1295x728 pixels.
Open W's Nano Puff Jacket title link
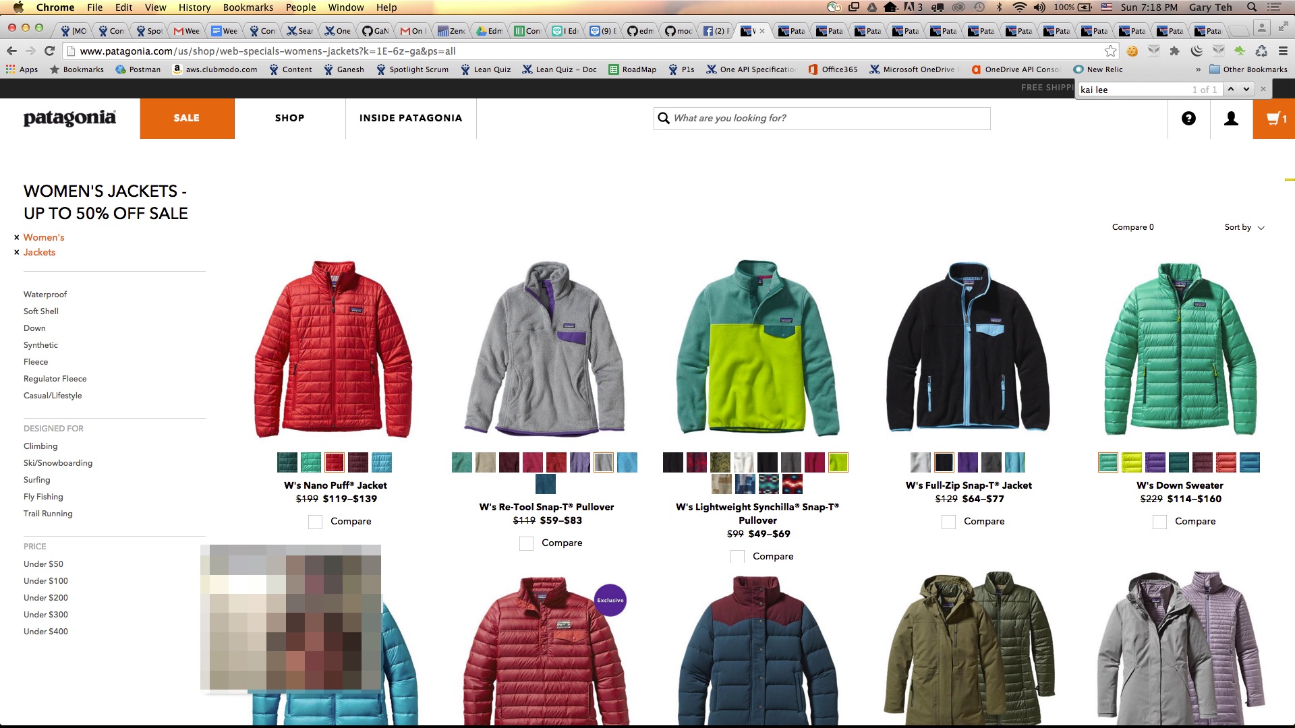pyautogui.click(x=335, y=485)
